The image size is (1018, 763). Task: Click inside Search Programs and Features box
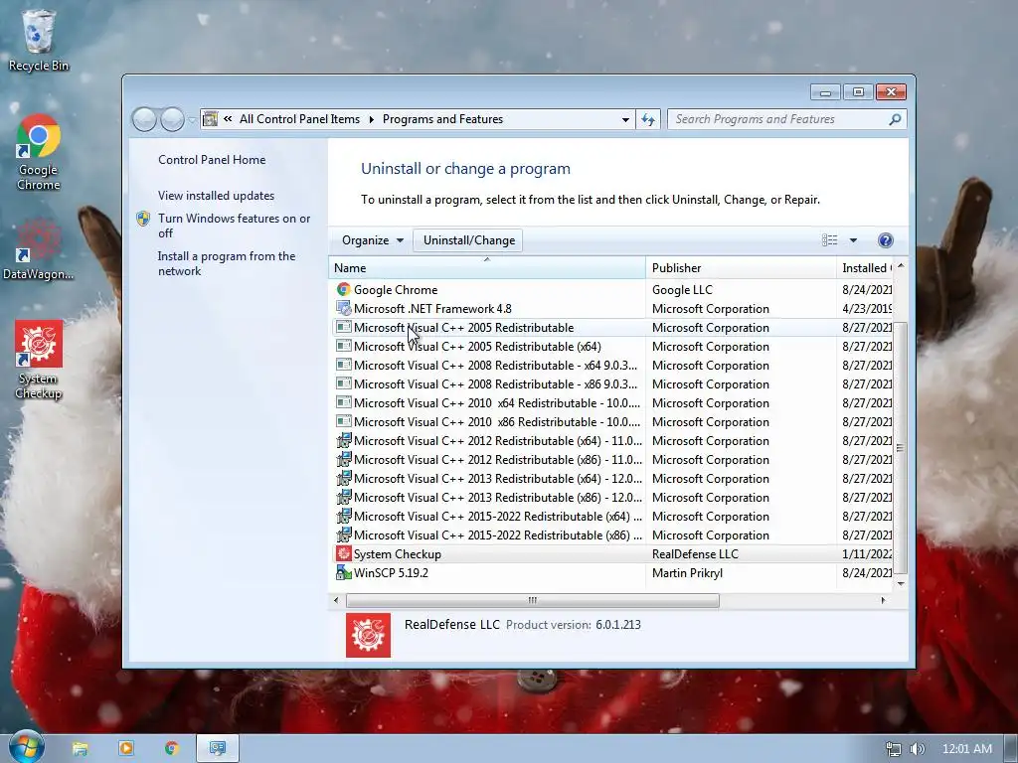pos(779,119)
